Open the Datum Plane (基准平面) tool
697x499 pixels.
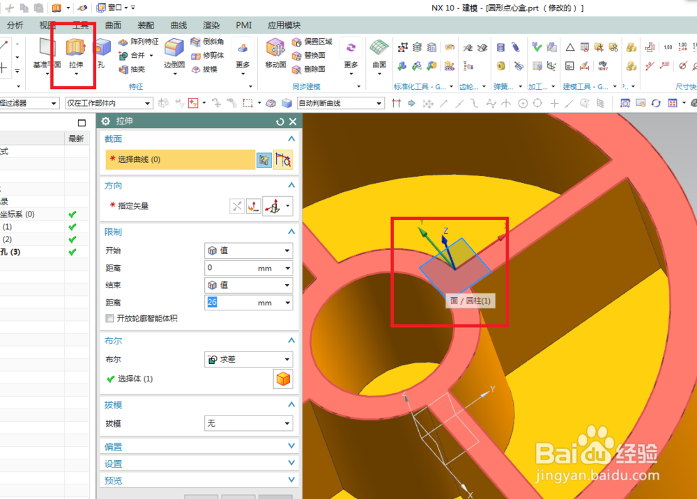click(47, 54)
